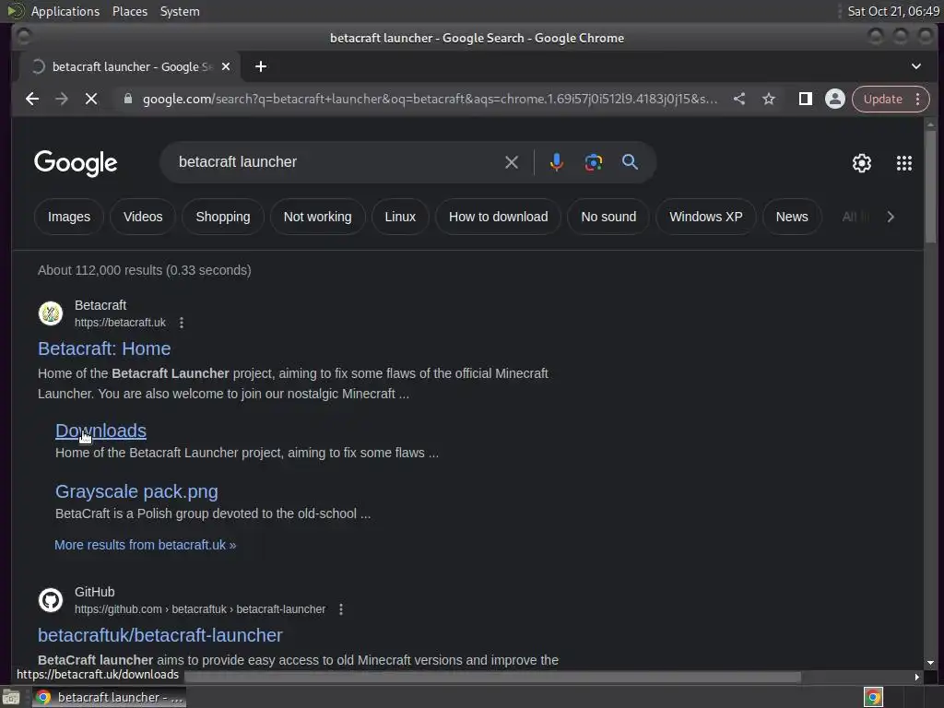The image size is (944, 708).
Task: Filter results by Videos
Action: pos(143,217)
